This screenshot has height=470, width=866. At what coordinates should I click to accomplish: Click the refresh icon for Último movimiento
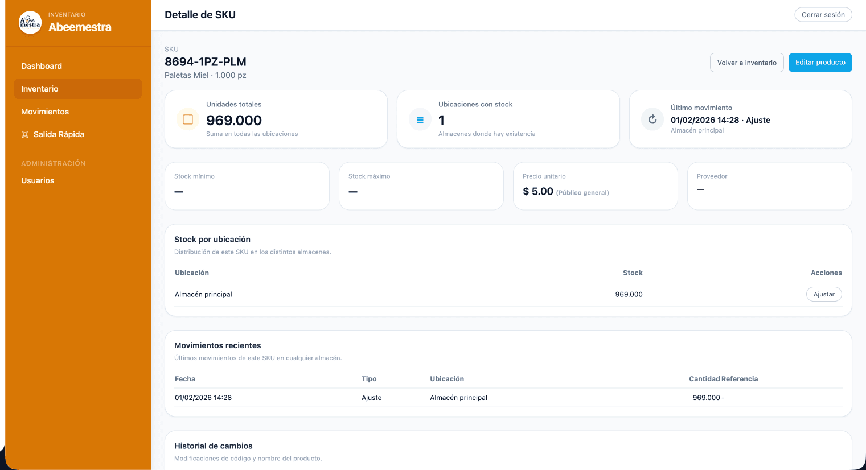coord(652,119)
